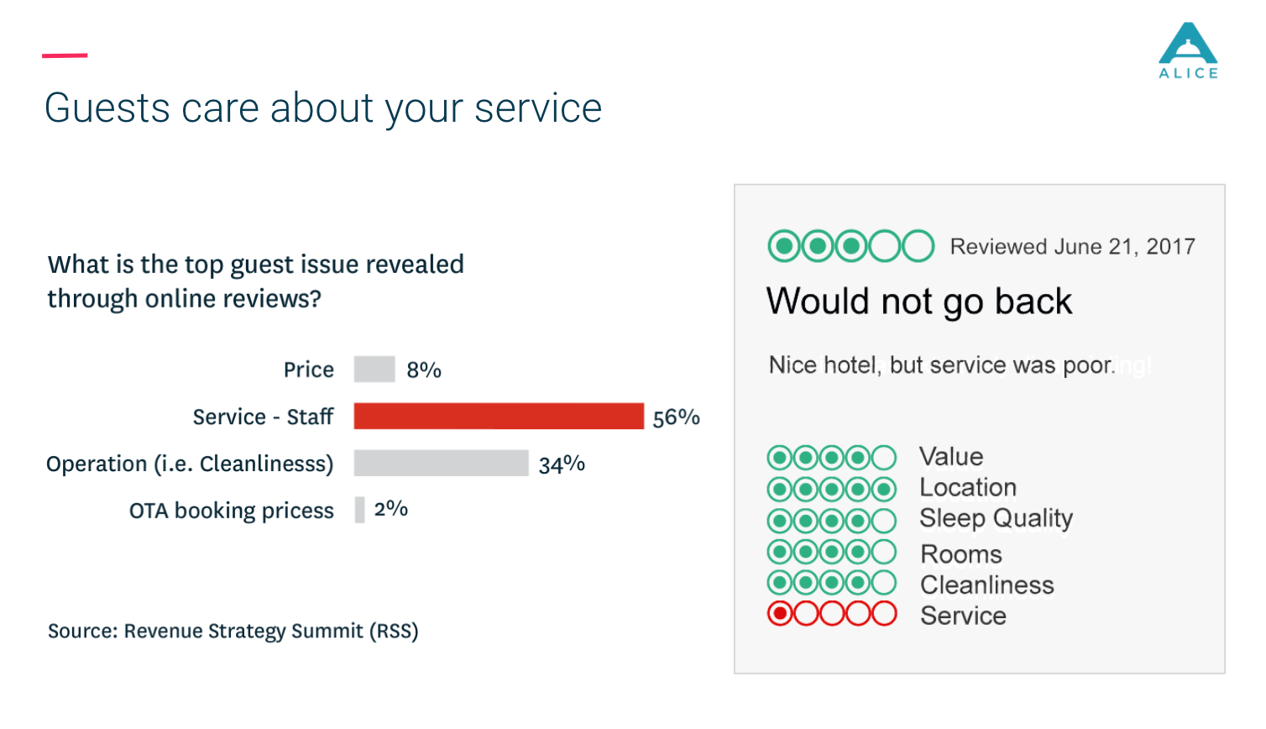Select the empty fifth circle in Cleanliness row
The width and height of the screenshot is (1266, 729).
point(883,582)
